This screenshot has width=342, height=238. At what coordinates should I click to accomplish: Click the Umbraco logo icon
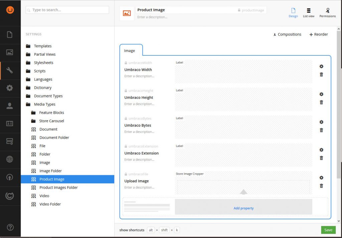click(10, 10)
